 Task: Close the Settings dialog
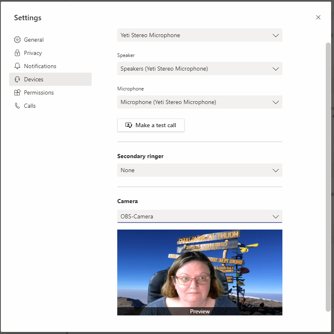tap(318, 17)
